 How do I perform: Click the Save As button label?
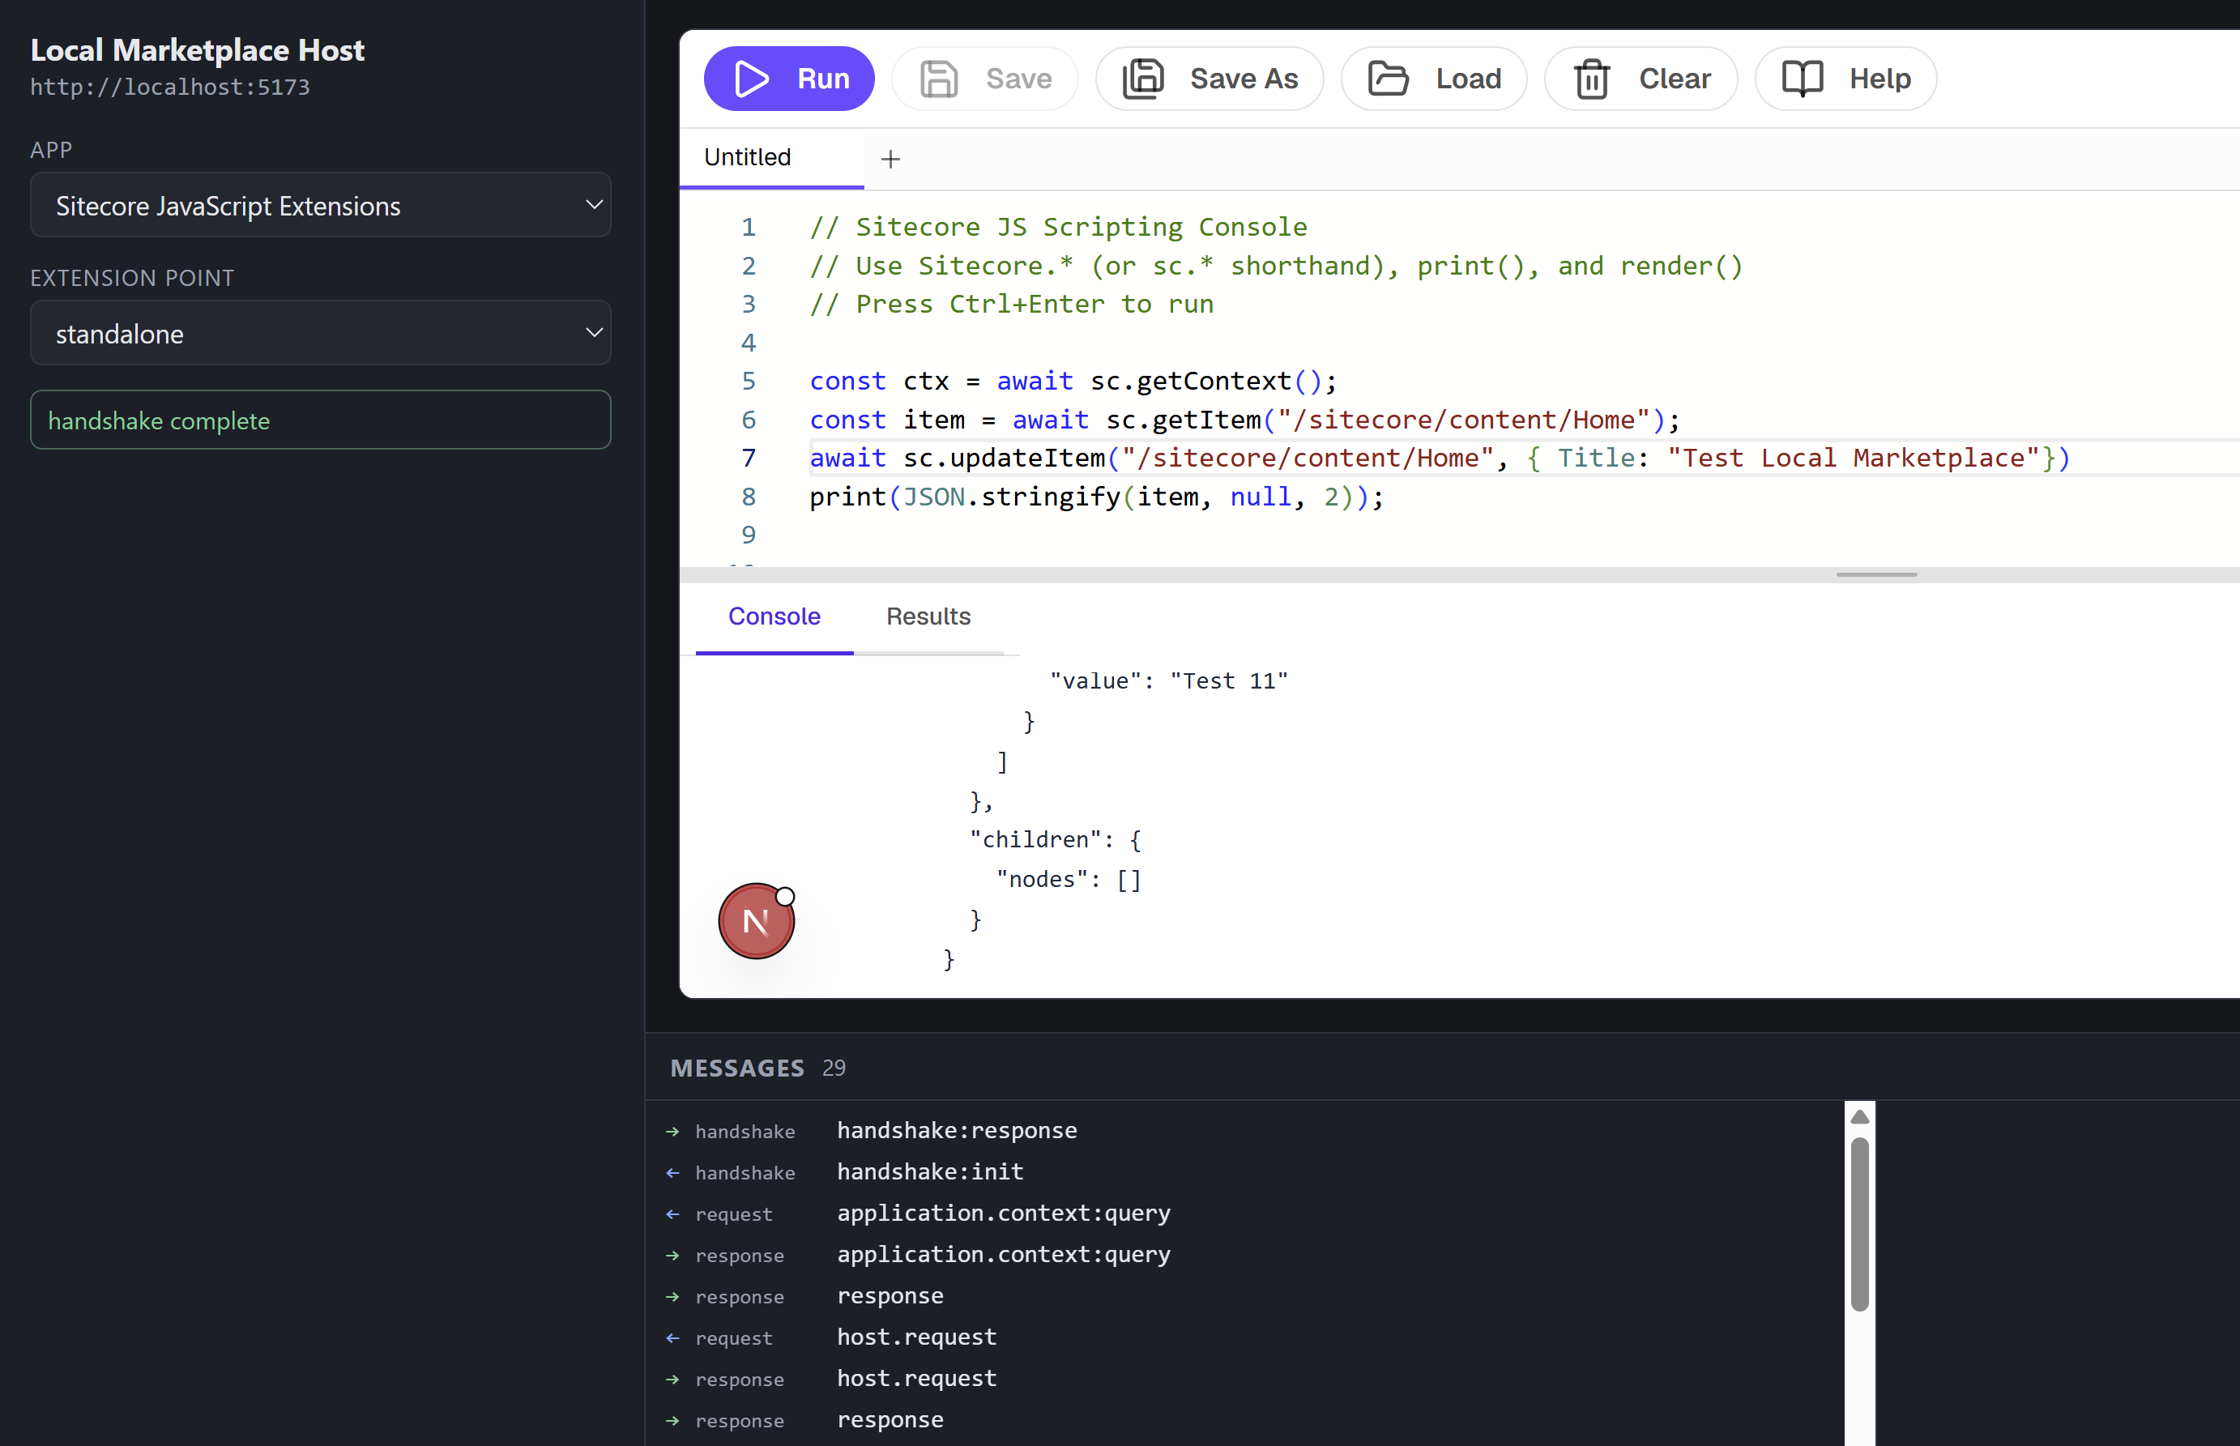1244,79
